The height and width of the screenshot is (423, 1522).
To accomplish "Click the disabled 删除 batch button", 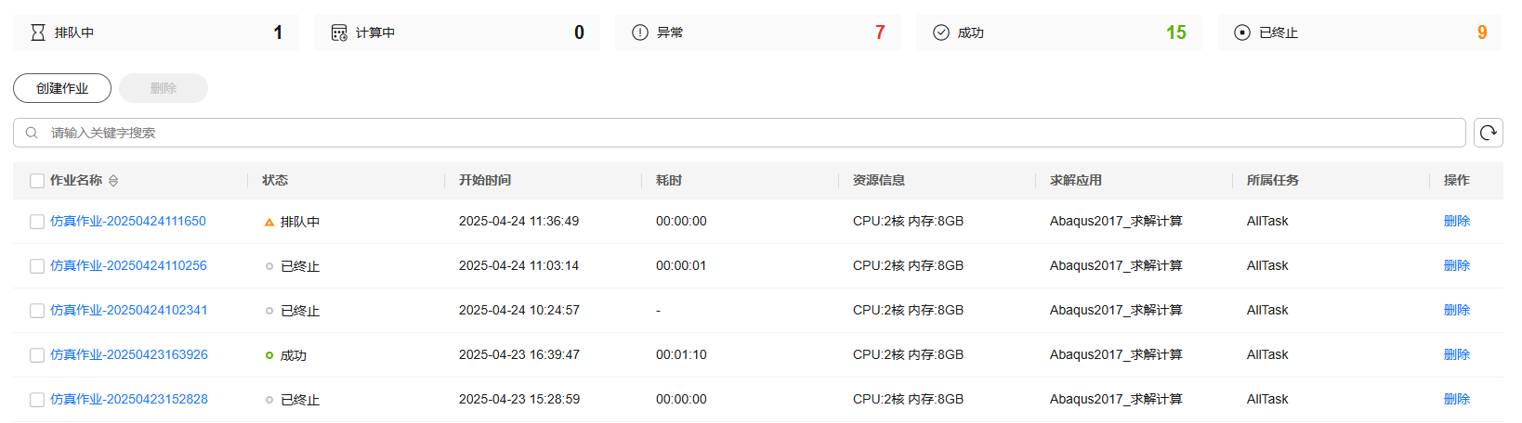I will click(x=164, y=88).
